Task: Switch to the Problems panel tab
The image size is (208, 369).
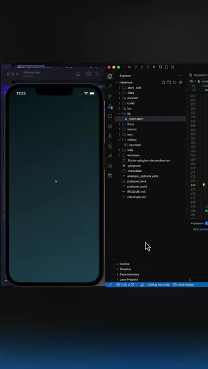Action: click(x=197, y=223)
